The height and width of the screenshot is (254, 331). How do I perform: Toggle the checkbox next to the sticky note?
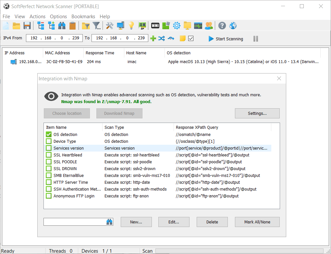tap(191, 38)
